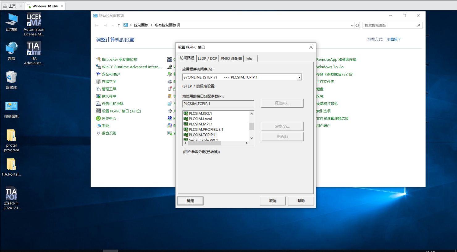The height and width of the screenshot is (252, 457).
Task: Click the 默认程序 icon
Action: [98, 96]
